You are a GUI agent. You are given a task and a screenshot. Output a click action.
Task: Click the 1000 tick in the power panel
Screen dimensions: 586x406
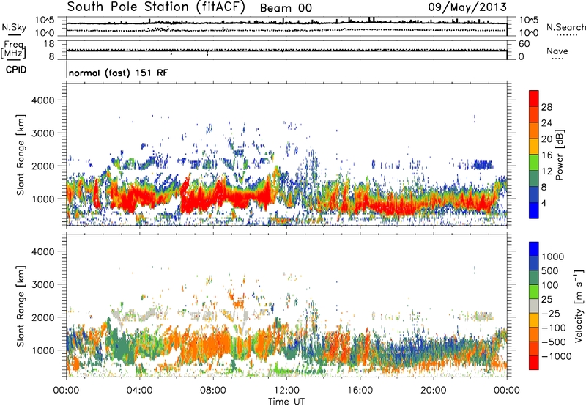coord(42,199)
